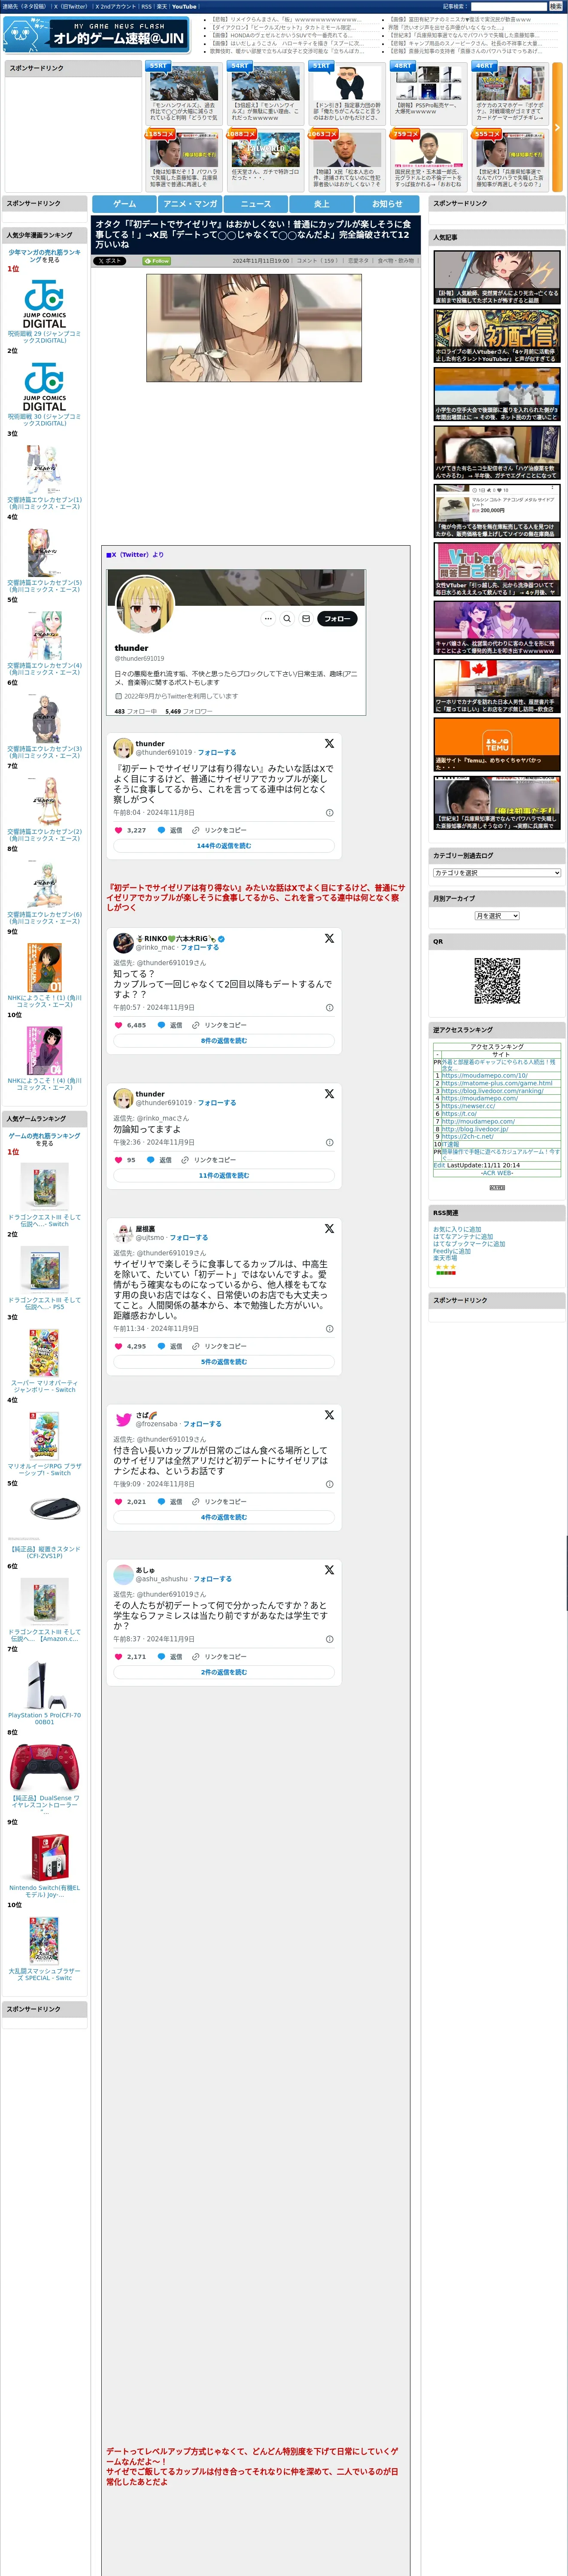Copy link of RINKO's tweet via リンクをコピー
This screenshot has height=2576, width=568.
tap(219, 1025)
